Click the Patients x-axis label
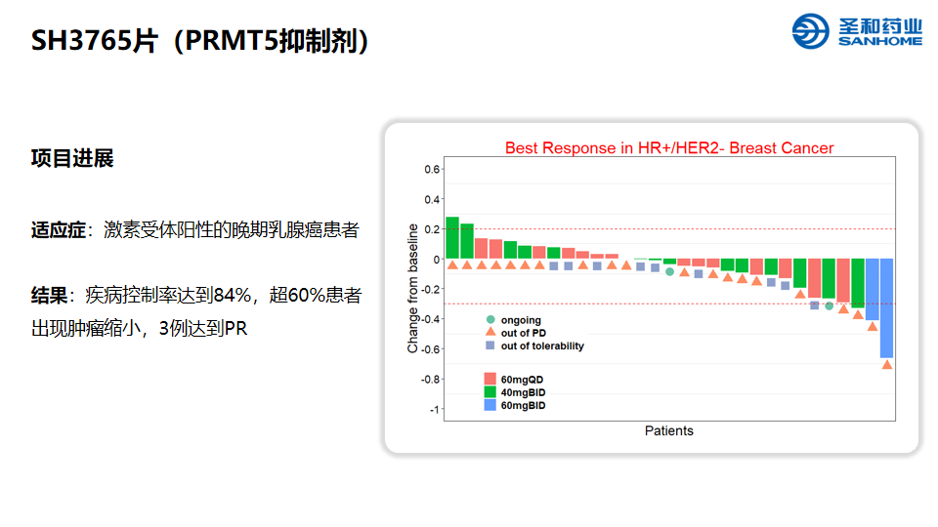This screenshot has height=527, width=938. (668, 430)
